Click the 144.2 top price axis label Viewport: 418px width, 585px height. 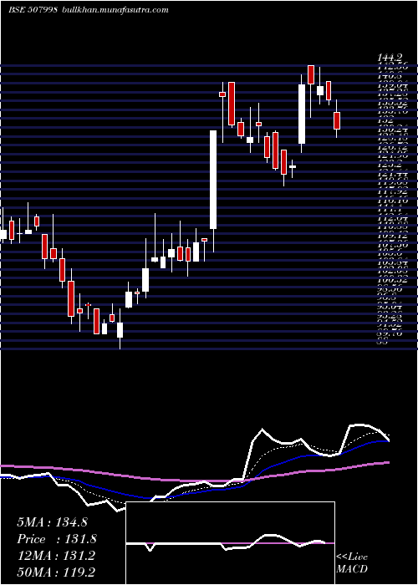coord(390,58)
